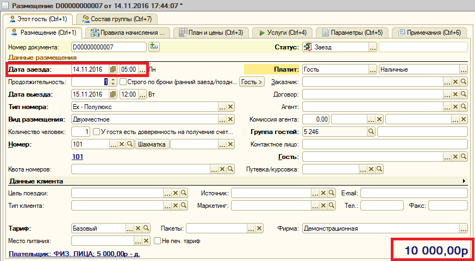
Task: Select the Размещение (Ctrl+1) inner tab
Action: (44, 33)
